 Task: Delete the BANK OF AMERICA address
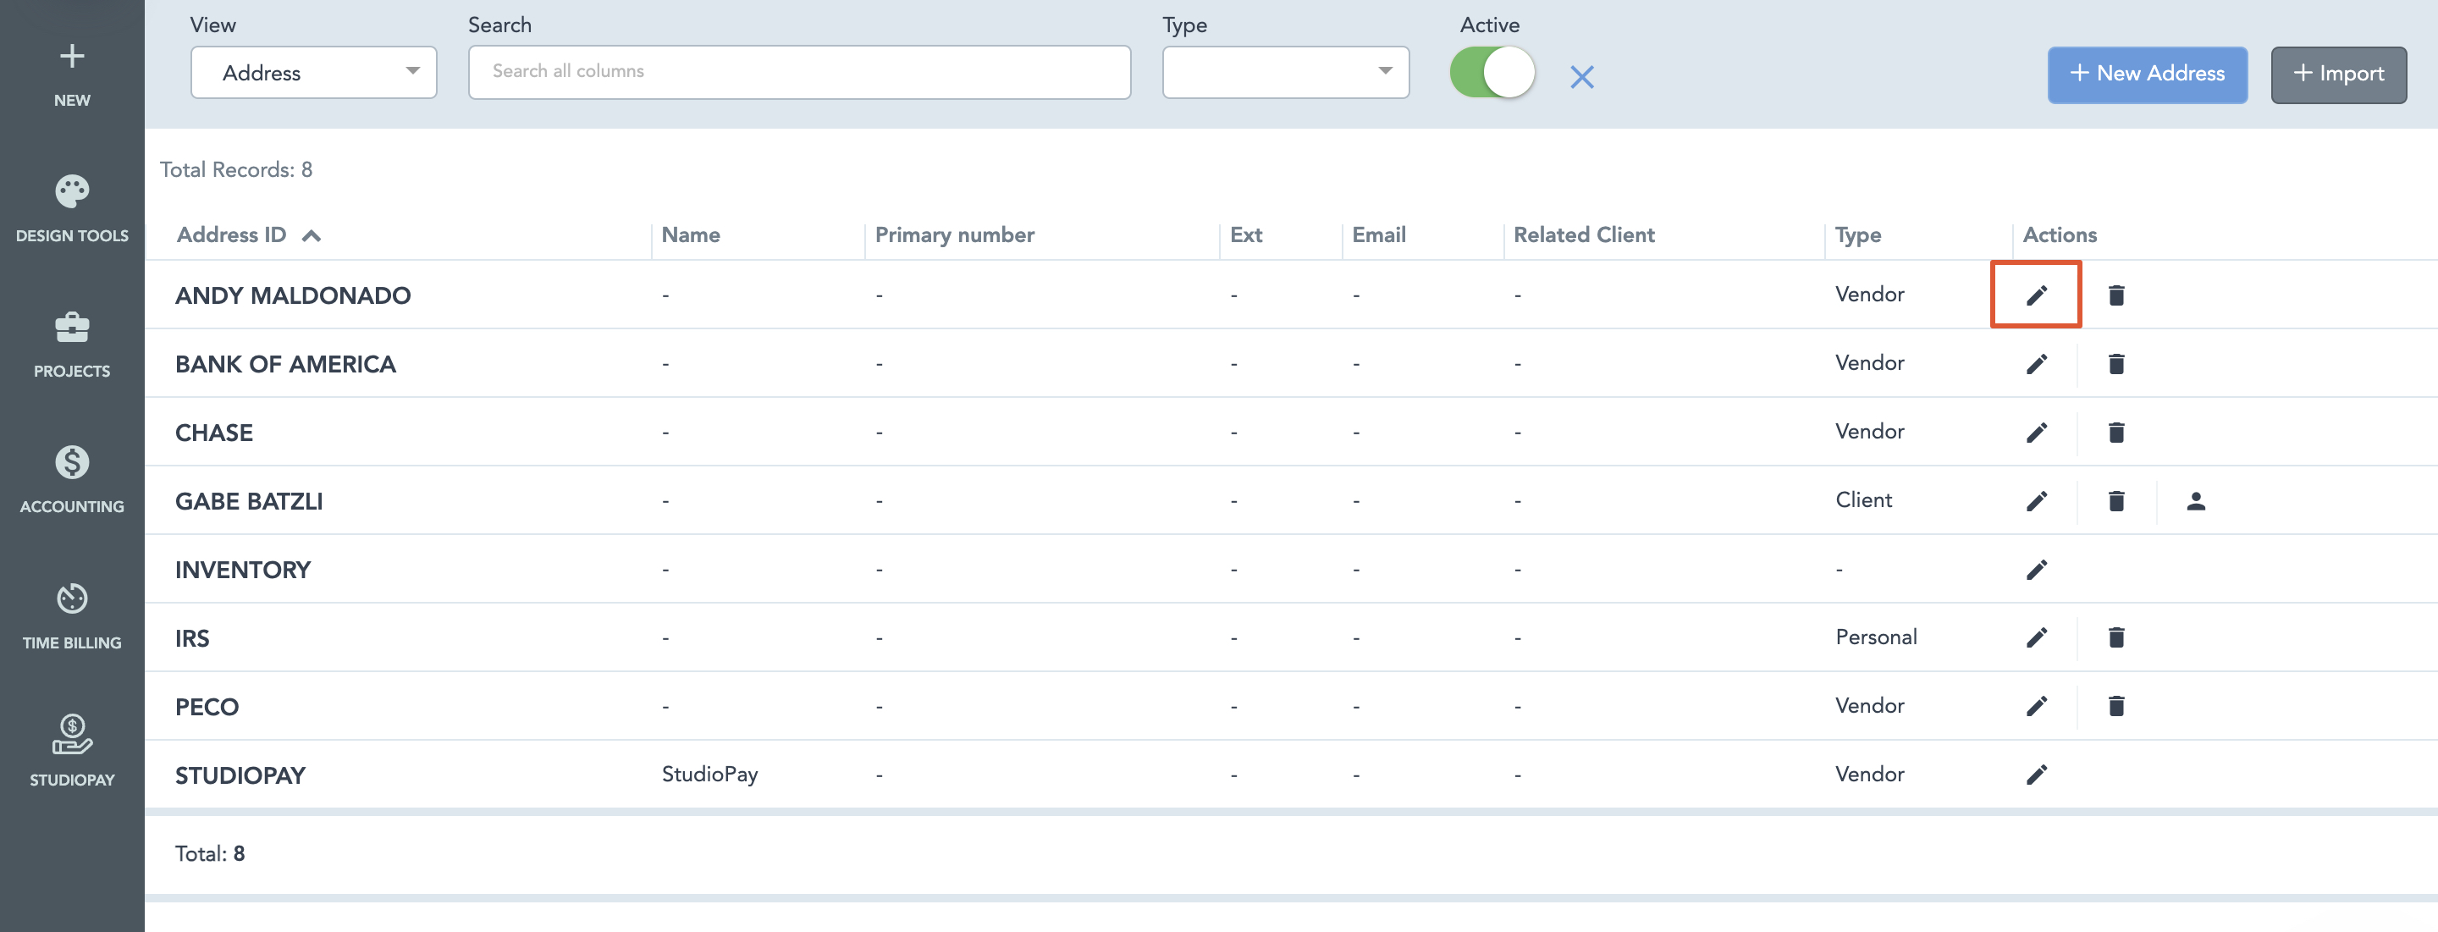[x=2116, y=364]
